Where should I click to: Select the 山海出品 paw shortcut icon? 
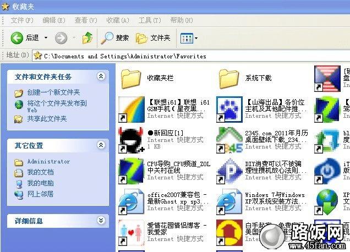[229, 109]
